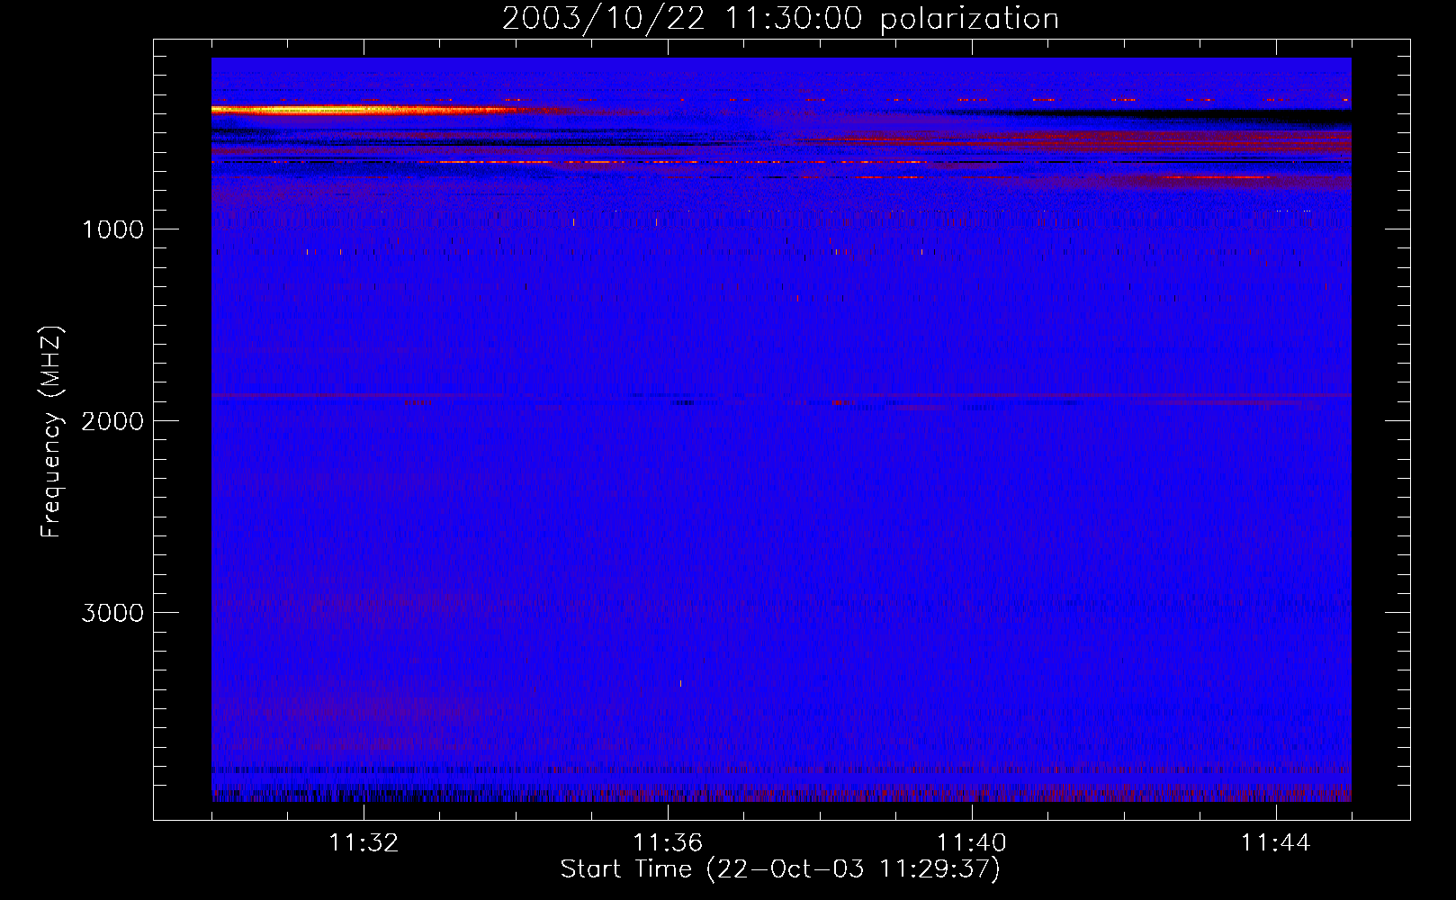Click the '11:40' time tick label
The width and height of the screenshot is (1456, 900).
(972, 842)
